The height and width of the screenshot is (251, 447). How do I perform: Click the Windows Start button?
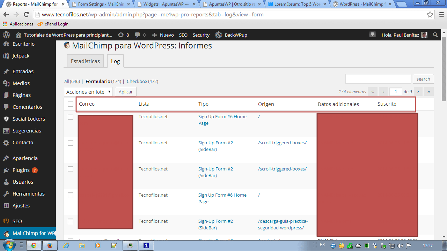9,245
